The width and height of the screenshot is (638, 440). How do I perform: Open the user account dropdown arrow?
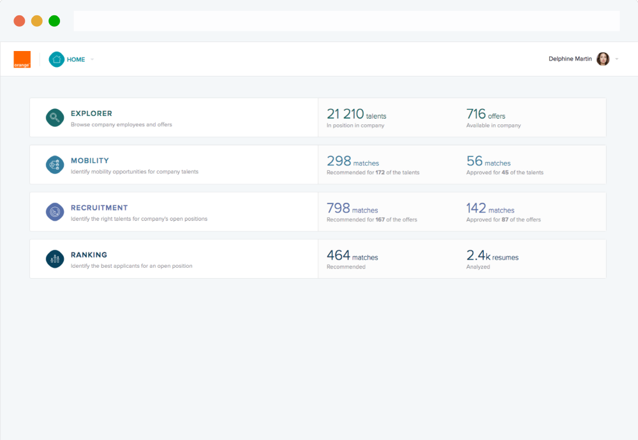(x=617, y=59)
